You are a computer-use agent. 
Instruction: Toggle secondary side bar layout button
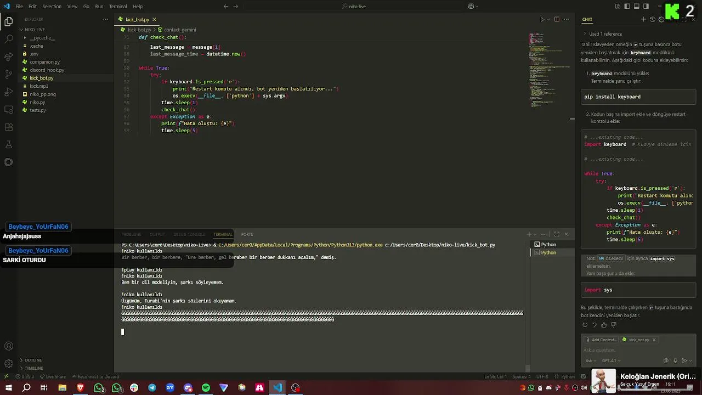646,7
